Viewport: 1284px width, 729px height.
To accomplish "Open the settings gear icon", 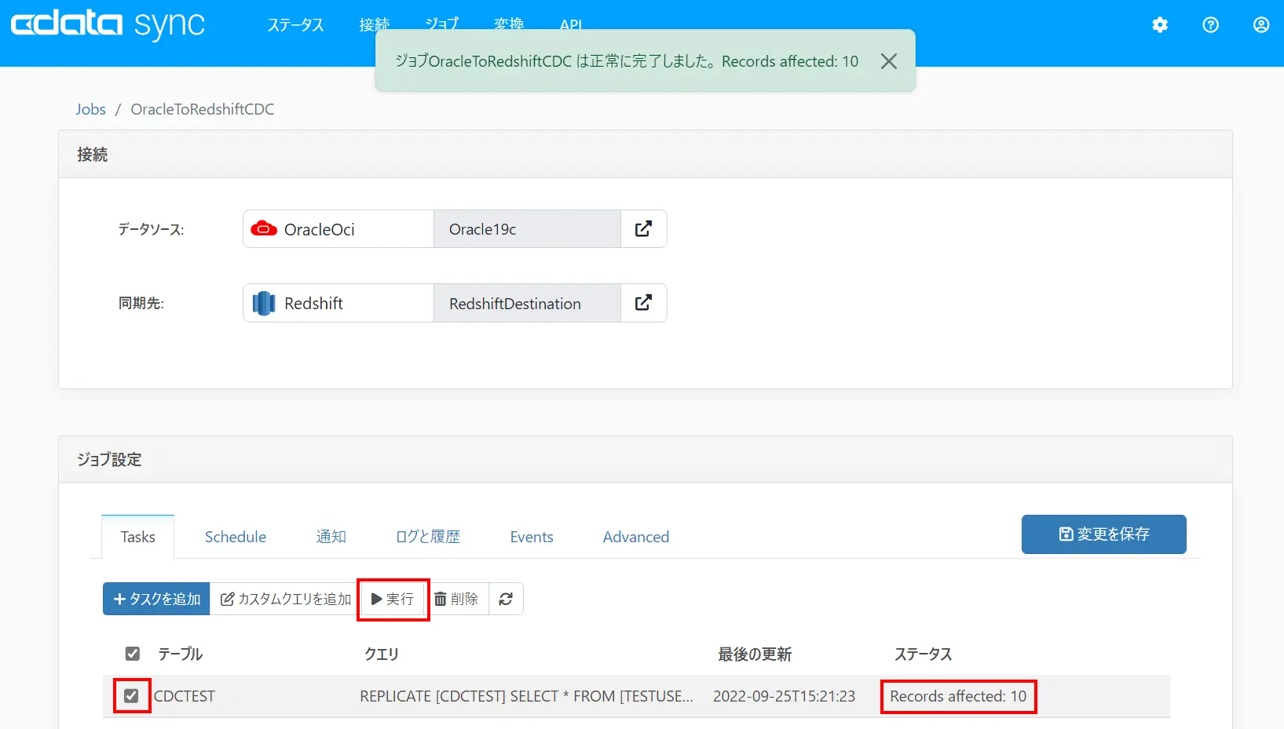I will pyautogui.click(x=1160, y=25).
